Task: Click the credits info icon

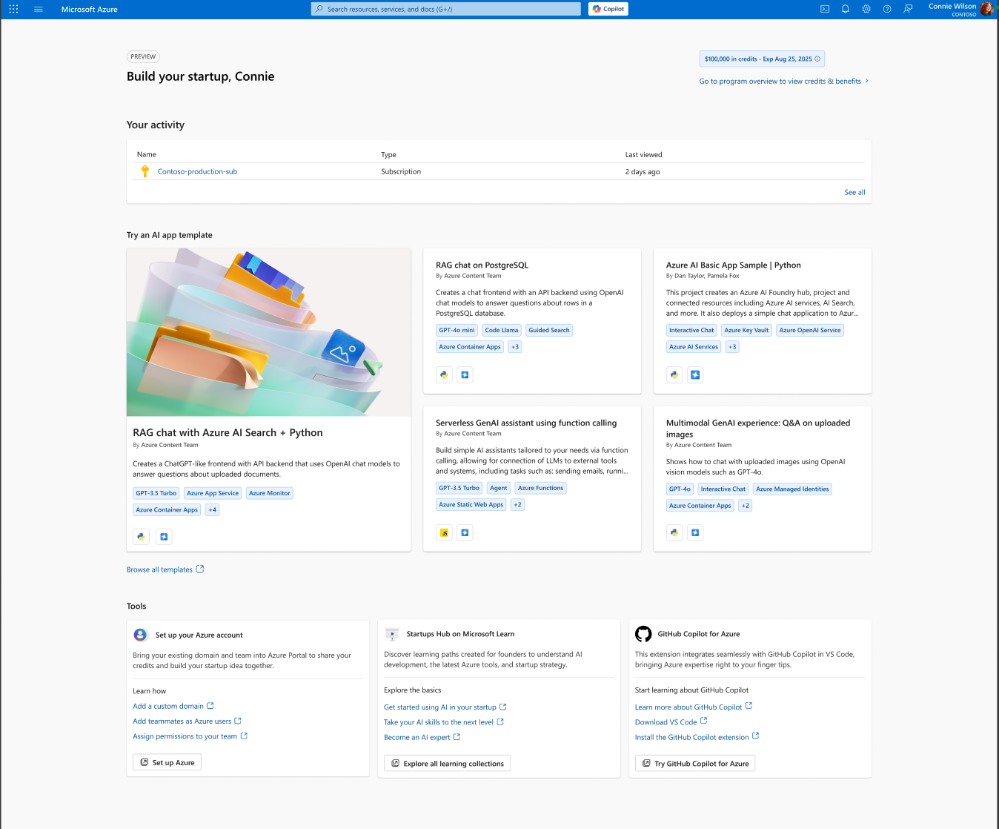Action: point(817,59)
